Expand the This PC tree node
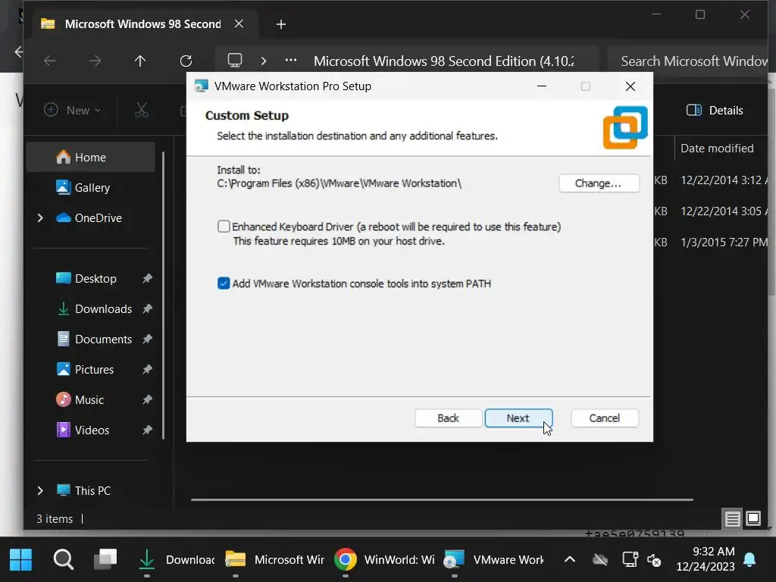The height and width of the screenshot is (582, 776). (x=40, y=490)
